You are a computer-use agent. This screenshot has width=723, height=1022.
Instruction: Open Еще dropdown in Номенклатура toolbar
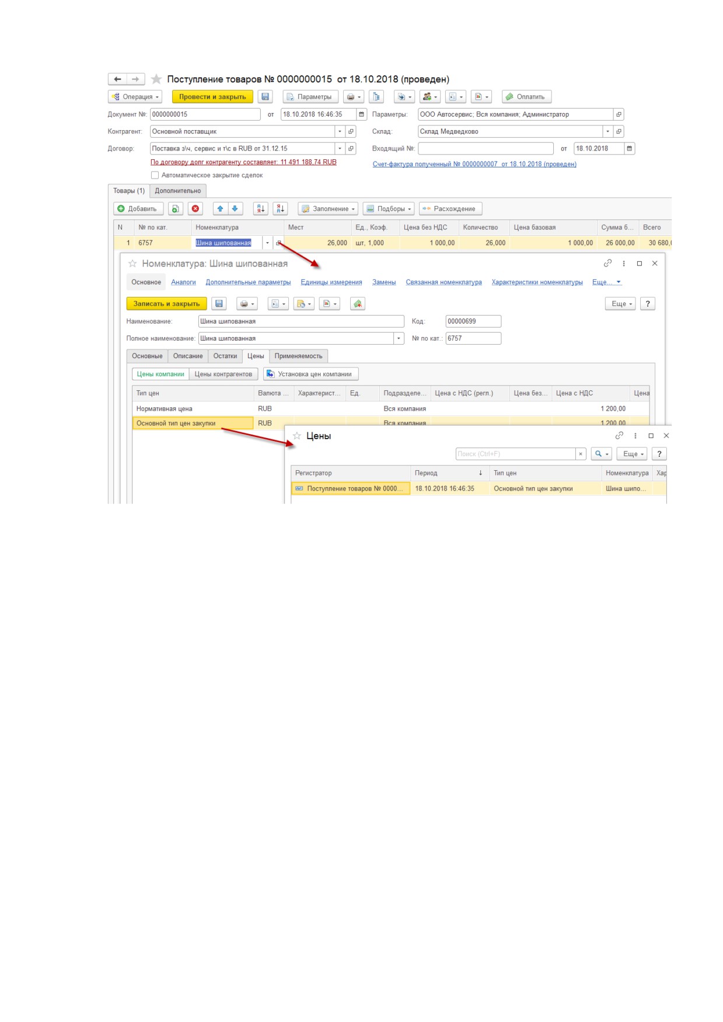tap(620, 304)
